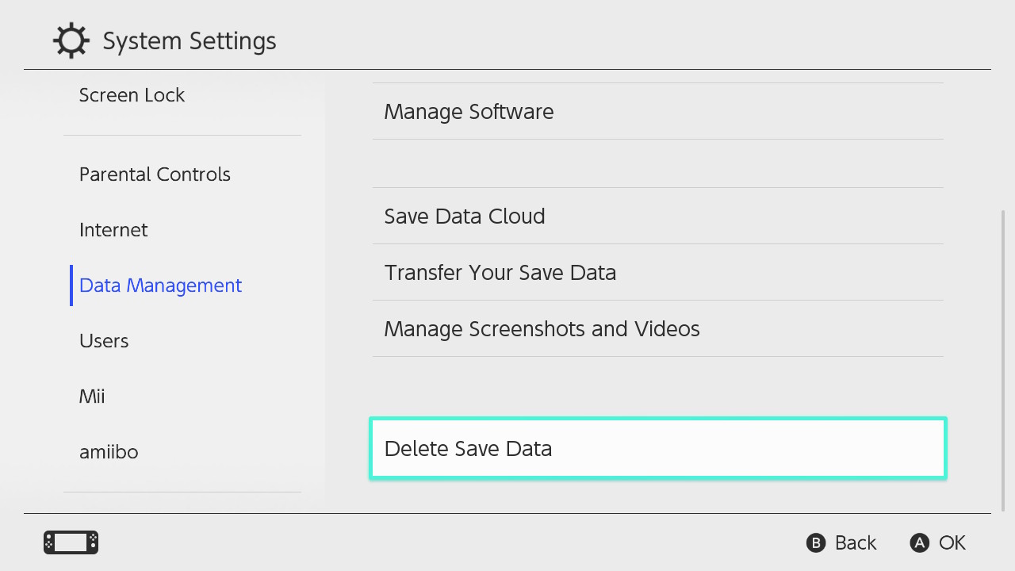Click the OK label in bottom bar

[953, 542]
